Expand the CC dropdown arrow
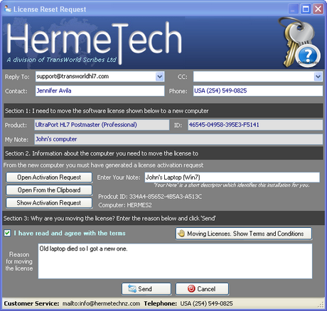Viewport: 327px width, 311px height. [318, 77]
